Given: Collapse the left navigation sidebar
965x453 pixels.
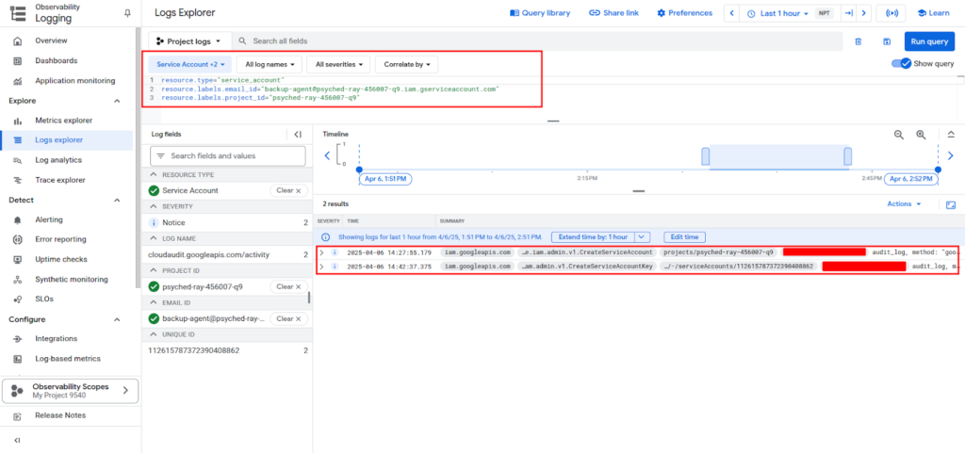Looking at the screenshot, I should tap(17, 440).
